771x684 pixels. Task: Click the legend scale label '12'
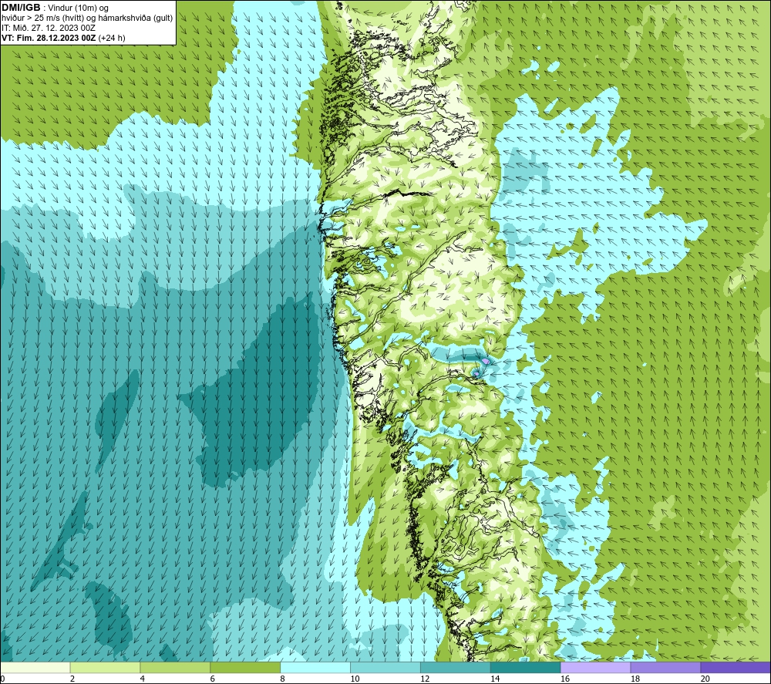point(425,679)
